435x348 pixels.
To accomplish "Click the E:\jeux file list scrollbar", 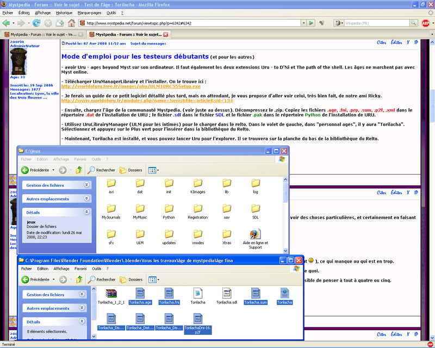I will click(x=285, y=192).
